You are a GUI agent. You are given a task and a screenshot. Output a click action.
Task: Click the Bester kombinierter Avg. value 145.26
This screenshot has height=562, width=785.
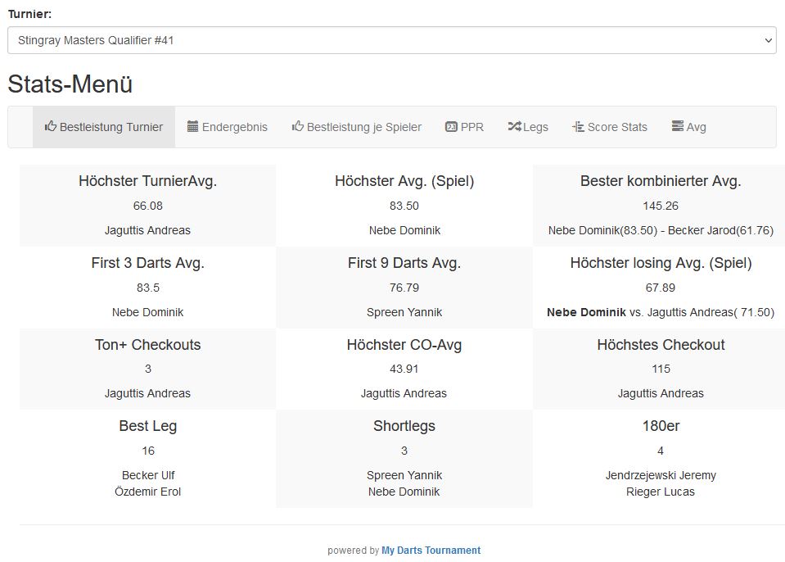(661, 206)
